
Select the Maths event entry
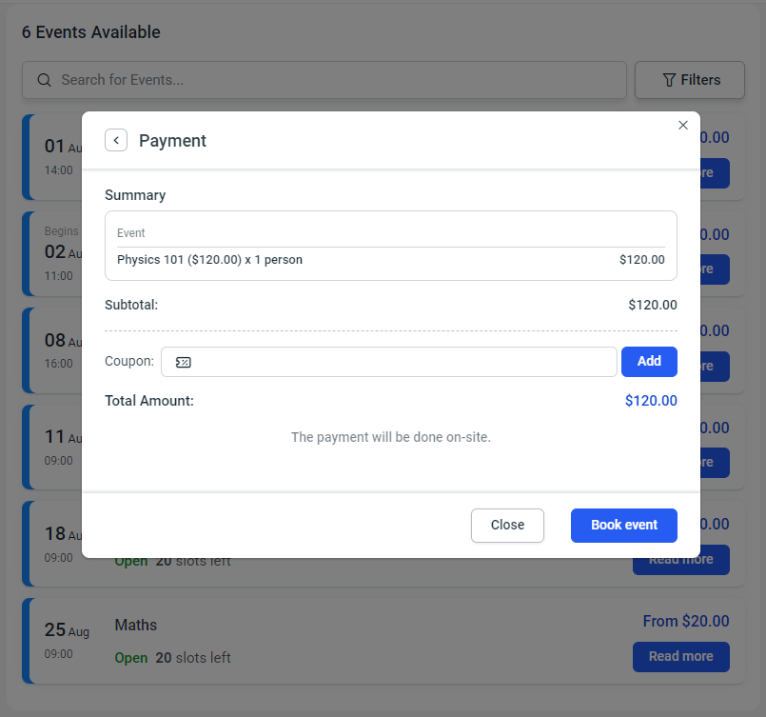click(135, 625)
